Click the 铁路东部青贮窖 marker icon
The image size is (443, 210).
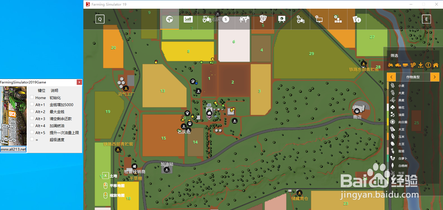(x=364, y=64)
